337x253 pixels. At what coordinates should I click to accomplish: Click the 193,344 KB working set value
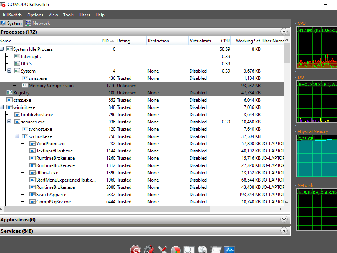point(250,195)
